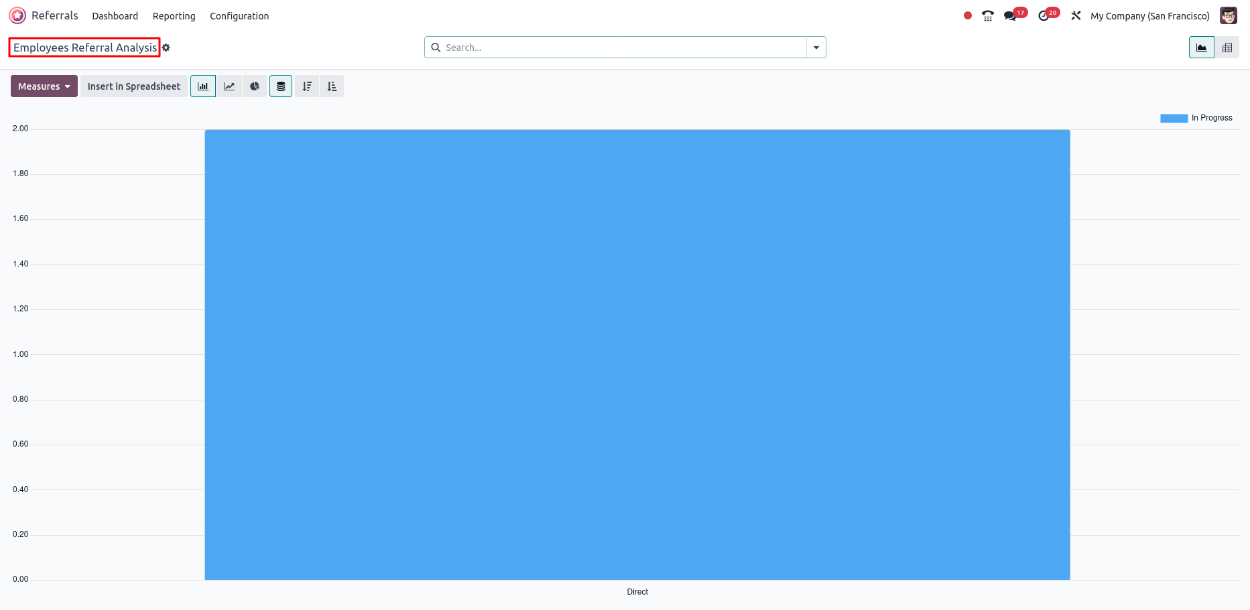The image size is (1250, 610).
Task: Click the 1.40 y-axis value
Action: pos(21,264)
